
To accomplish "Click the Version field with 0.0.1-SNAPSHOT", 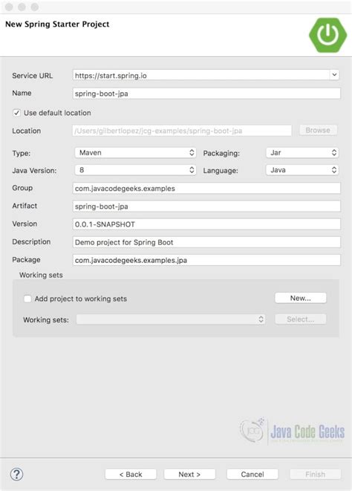I will coord(206,224).
